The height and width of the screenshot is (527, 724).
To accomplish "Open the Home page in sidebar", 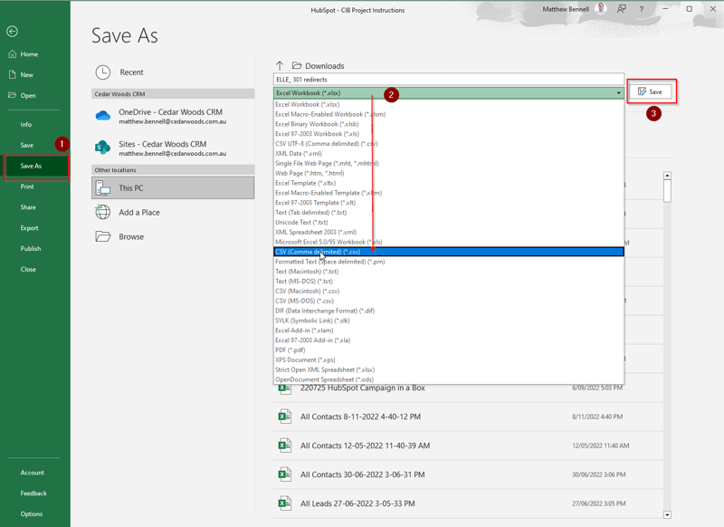I will pyautogui.click(x=29, y=54).
